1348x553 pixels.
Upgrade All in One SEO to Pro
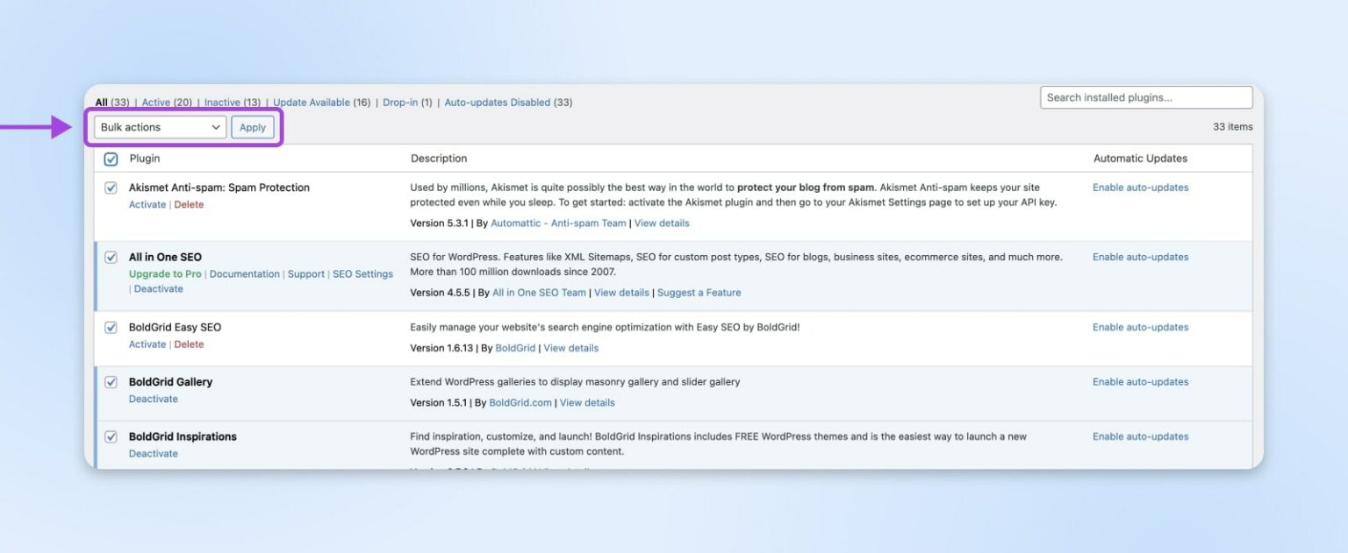165,273
